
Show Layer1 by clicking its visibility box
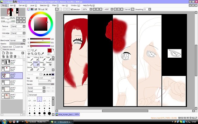(3, 95)
